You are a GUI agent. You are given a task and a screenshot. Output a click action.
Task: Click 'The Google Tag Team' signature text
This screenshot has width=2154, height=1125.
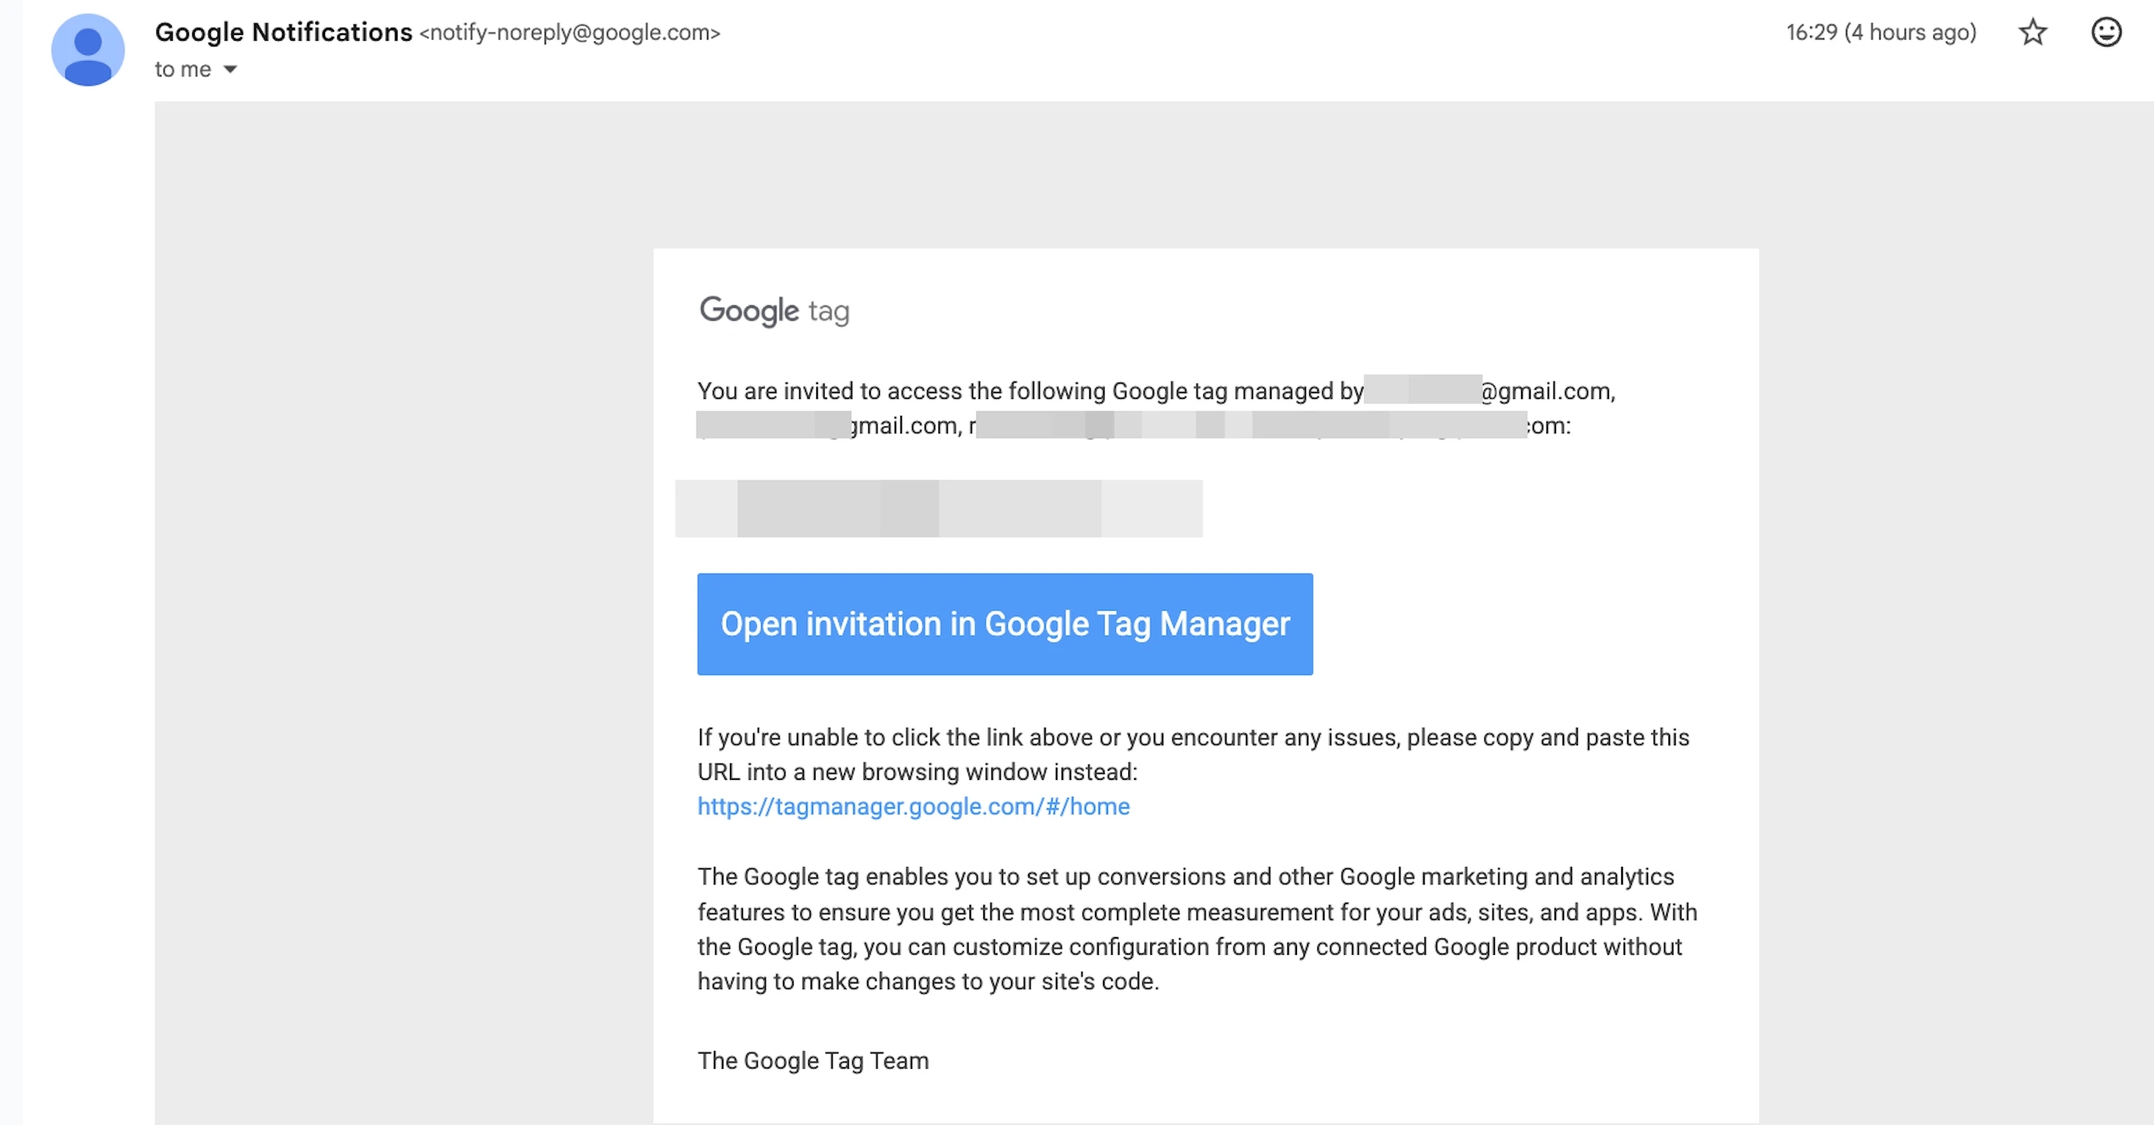click(x=813, y=1061)
